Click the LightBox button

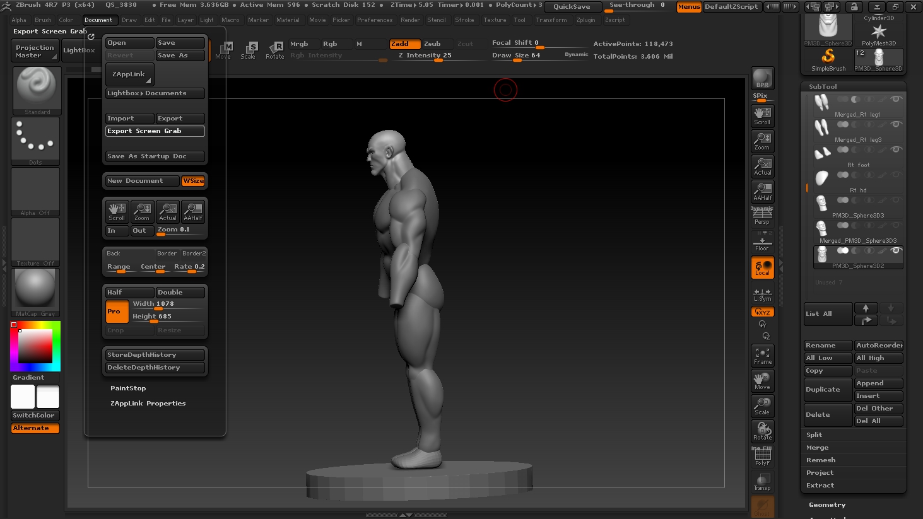[79, 50]
